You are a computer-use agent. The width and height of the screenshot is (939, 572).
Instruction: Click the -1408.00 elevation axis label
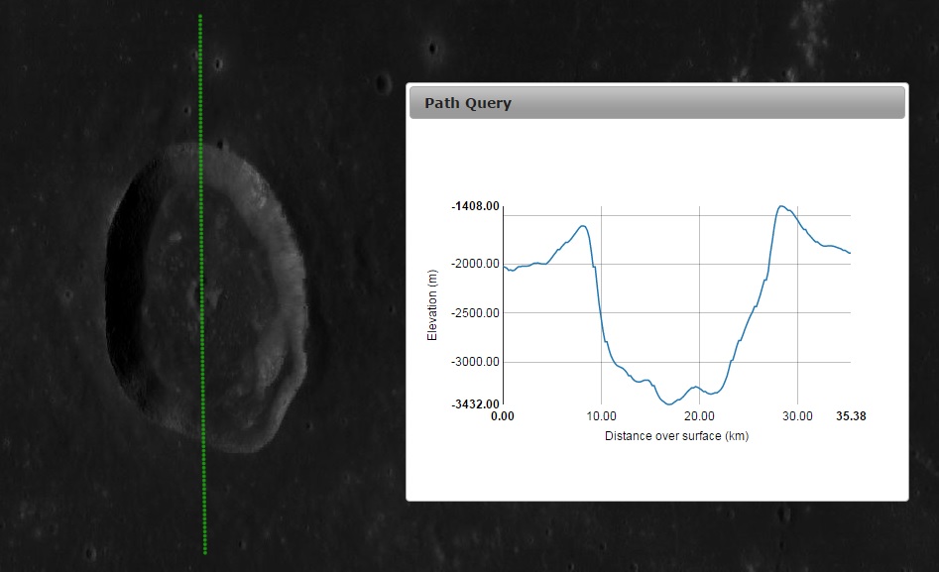(475, 206)
